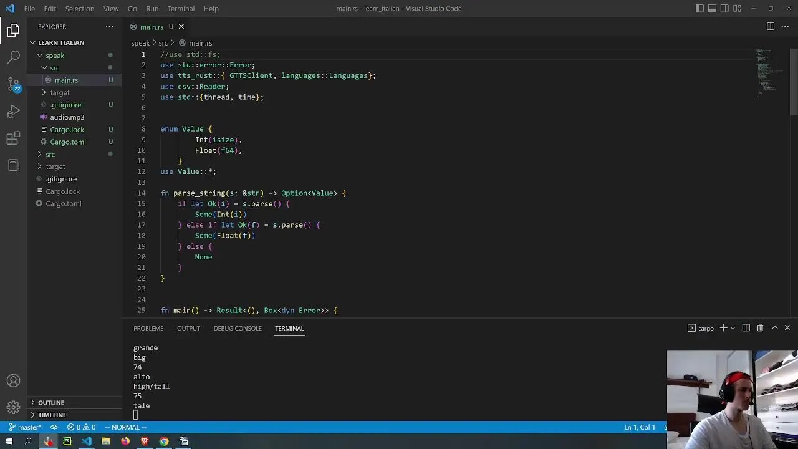Close the terminal panel
This screenshot has width=798, height=449.
[787, 328]
